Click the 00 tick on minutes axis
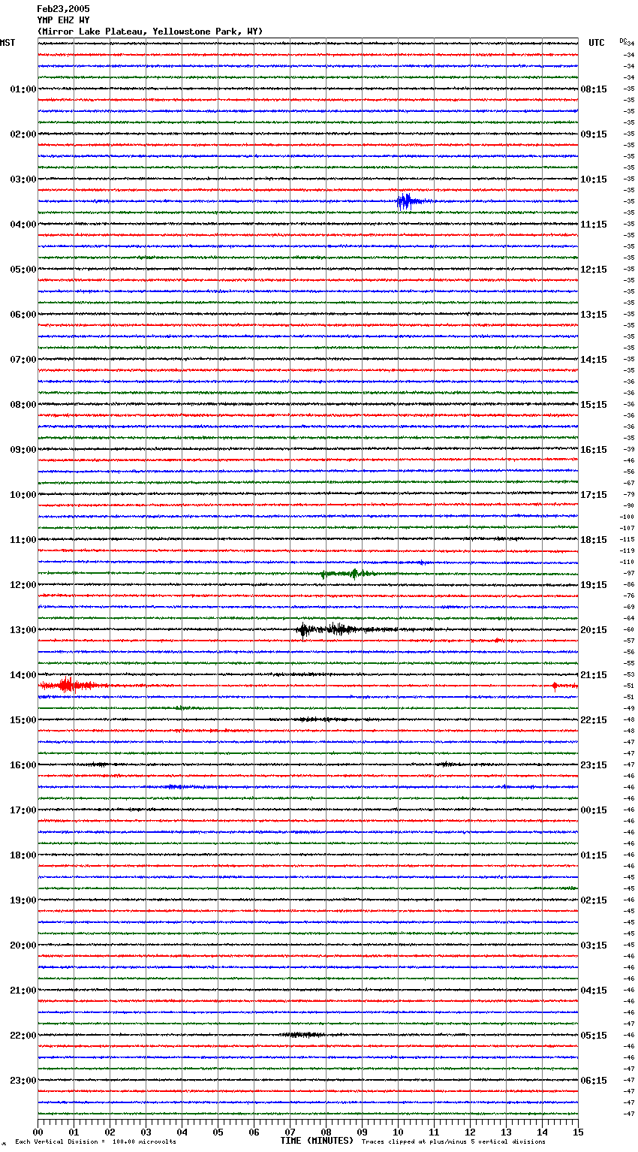638x1152 pixels. point(38,1132)
